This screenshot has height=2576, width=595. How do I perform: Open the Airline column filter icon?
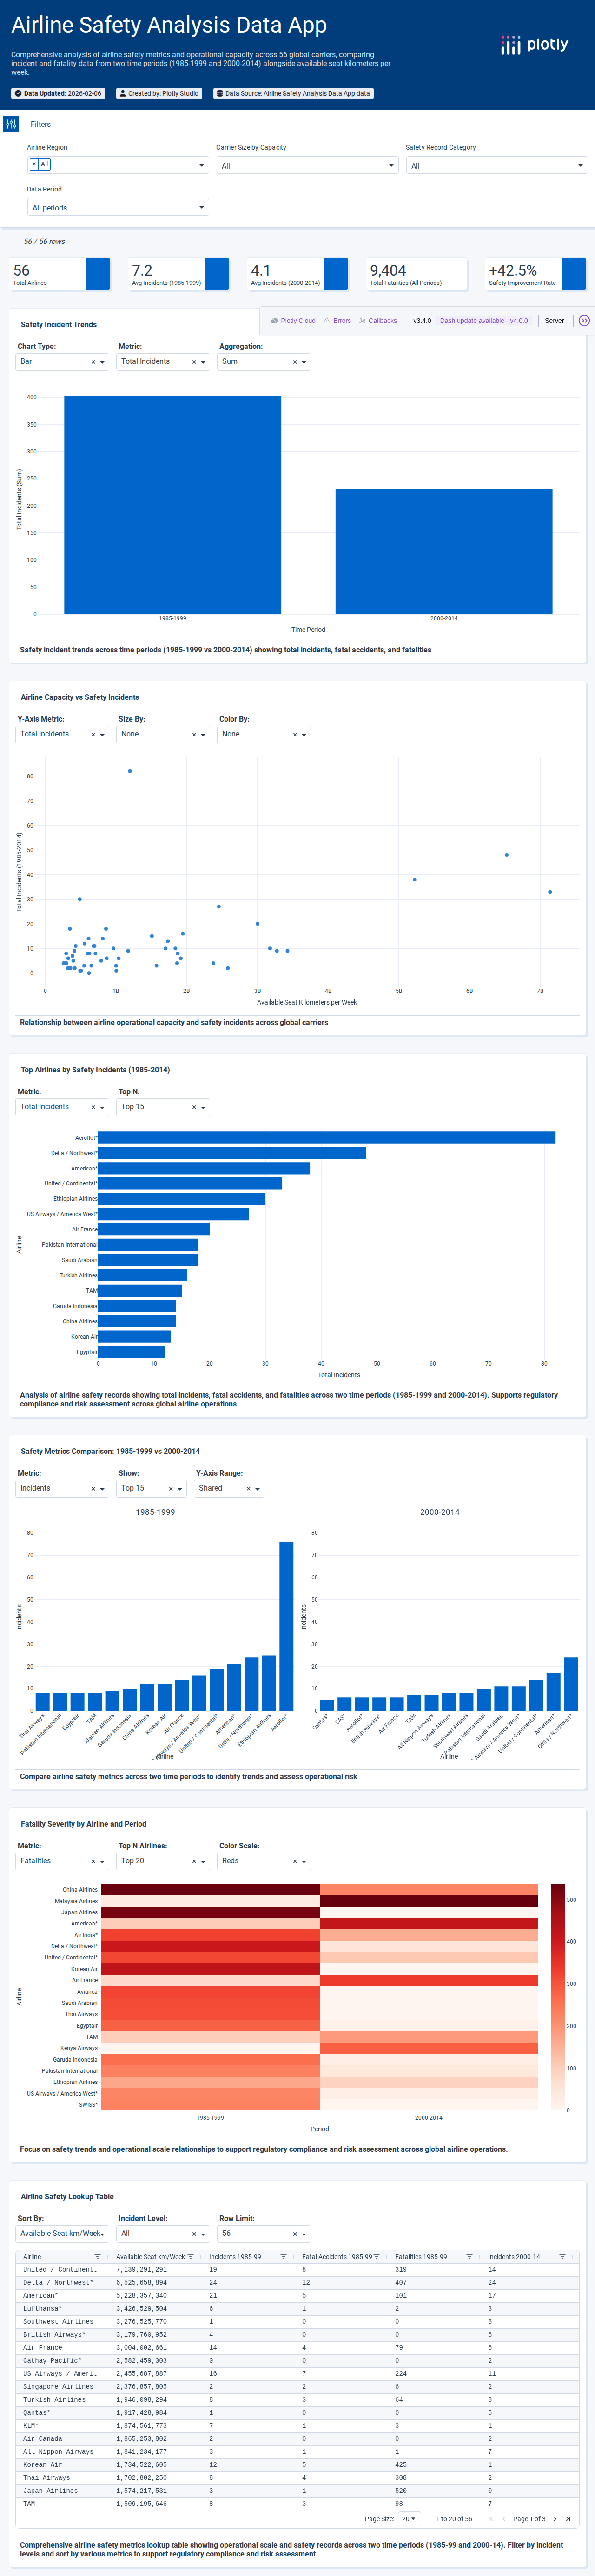97,2257
